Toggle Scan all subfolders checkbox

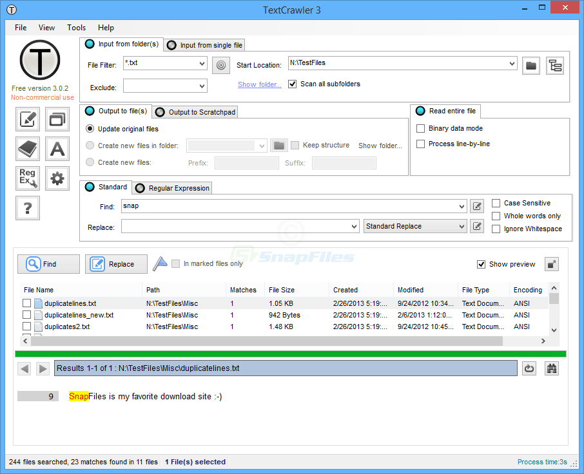[x=293, y=84]
